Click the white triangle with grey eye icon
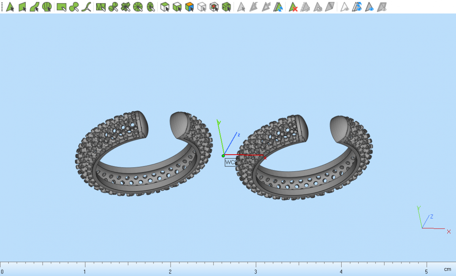Image resolution: width=456 pixels, height=276 pixels. [344, 6]
